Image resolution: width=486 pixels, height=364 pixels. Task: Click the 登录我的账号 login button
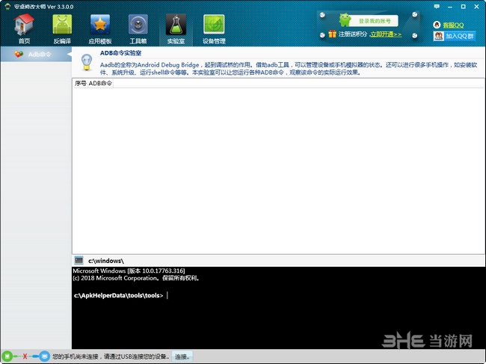[369, 21]
